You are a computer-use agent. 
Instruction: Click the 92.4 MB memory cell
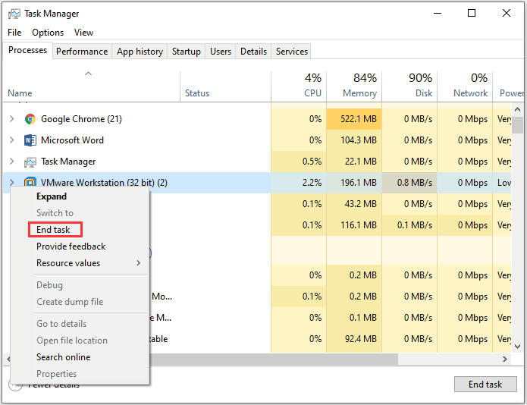[354, 339]
